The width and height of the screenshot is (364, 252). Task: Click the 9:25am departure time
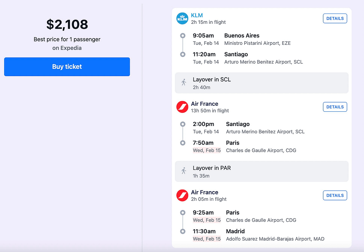[x=203, y=213]
